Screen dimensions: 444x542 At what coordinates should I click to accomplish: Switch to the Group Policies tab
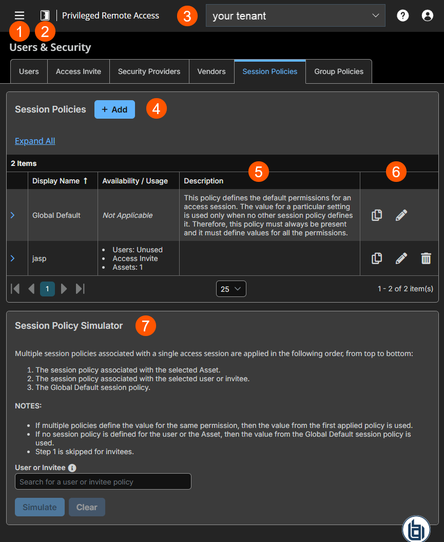point(338,71)
